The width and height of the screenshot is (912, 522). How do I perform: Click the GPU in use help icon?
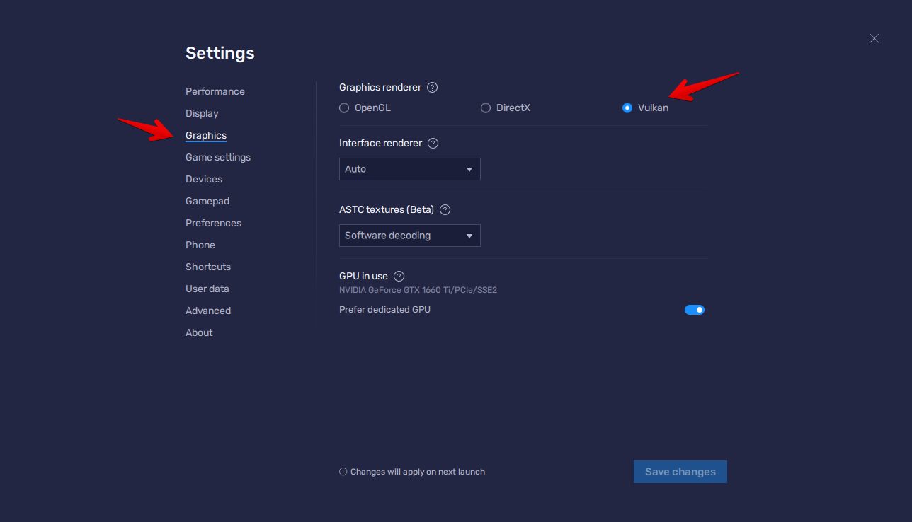pos(399,277)
